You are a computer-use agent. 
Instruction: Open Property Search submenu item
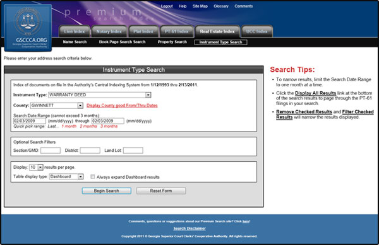pyautogui.click(x=172, y=42)
